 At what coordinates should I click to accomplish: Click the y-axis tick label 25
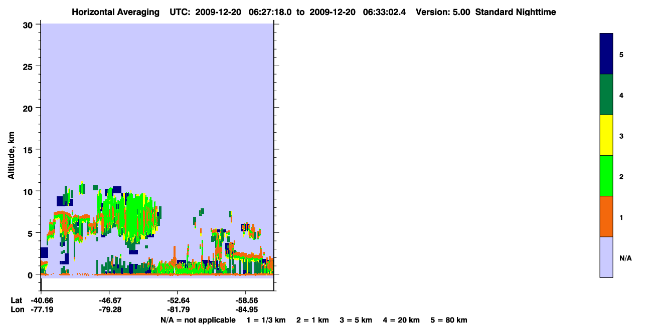pyautogui.click(x=29, y=66)
